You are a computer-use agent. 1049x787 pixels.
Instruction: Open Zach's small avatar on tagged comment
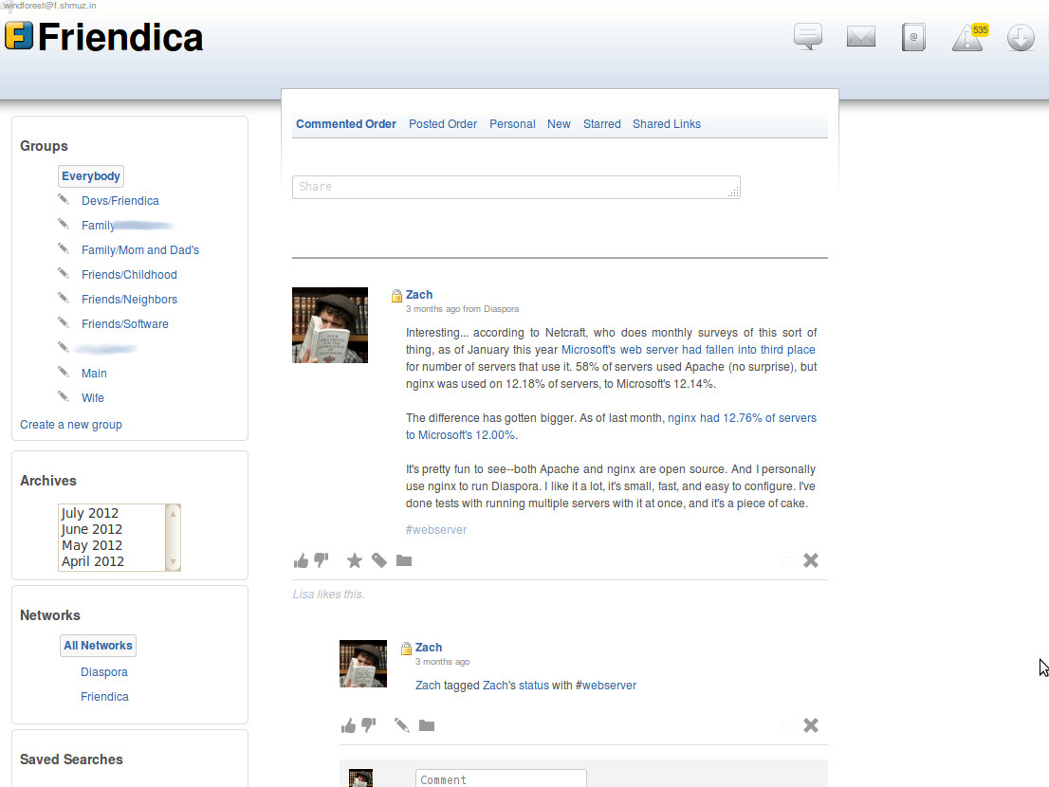point(363,664)
